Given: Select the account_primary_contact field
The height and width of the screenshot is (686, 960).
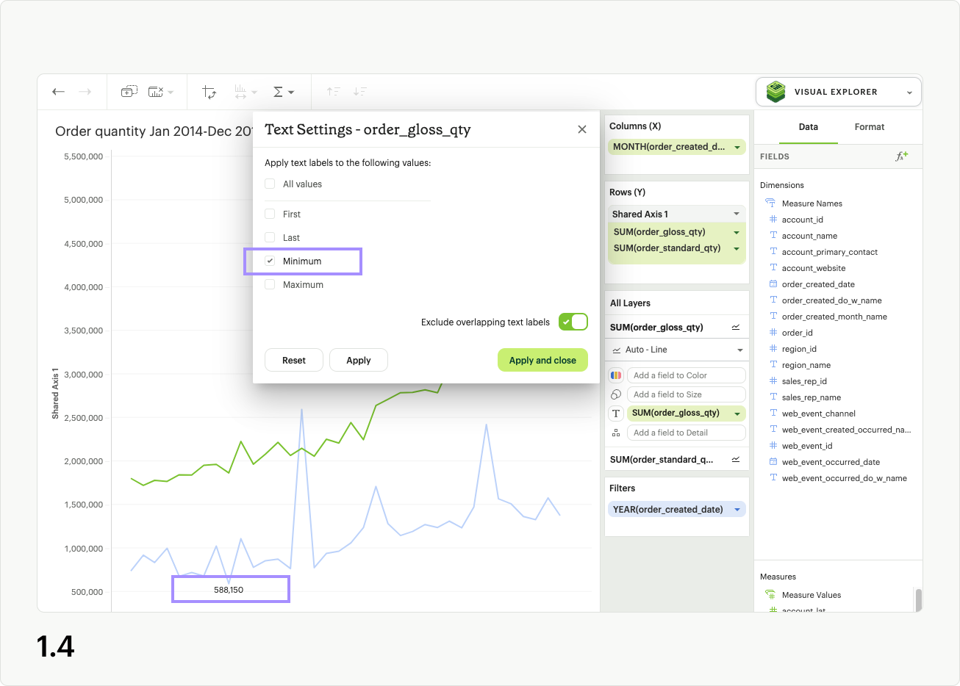Looking at the screenshot, I should click(830, 252).
